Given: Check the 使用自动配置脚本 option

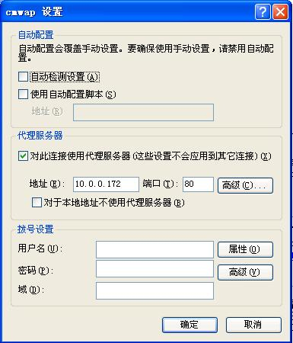Looking at the screenshot, I should tap(23, 94).
